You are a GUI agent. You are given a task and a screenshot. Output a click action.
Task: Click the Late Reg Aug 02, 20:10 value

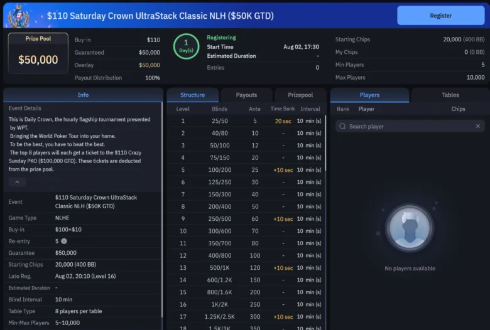point(85,276)
